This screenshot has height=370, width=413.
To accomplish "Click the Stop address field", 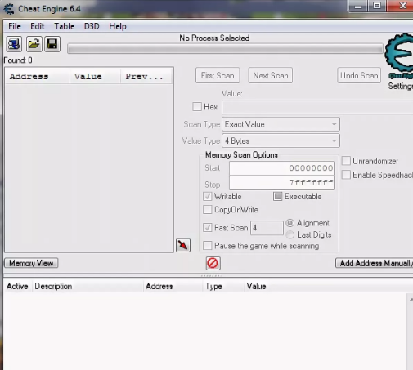I will tap(282, 183).
